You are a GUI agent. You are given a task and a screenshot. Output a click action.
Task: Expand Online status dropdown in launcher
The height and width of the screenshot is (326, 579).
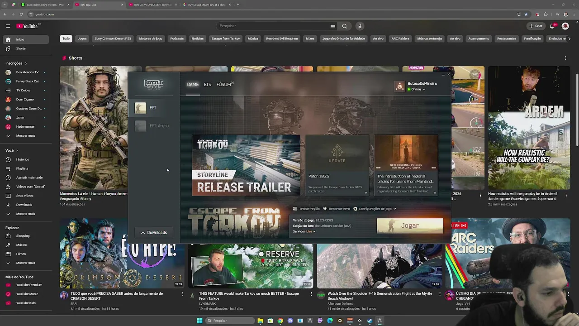point(416,89)
